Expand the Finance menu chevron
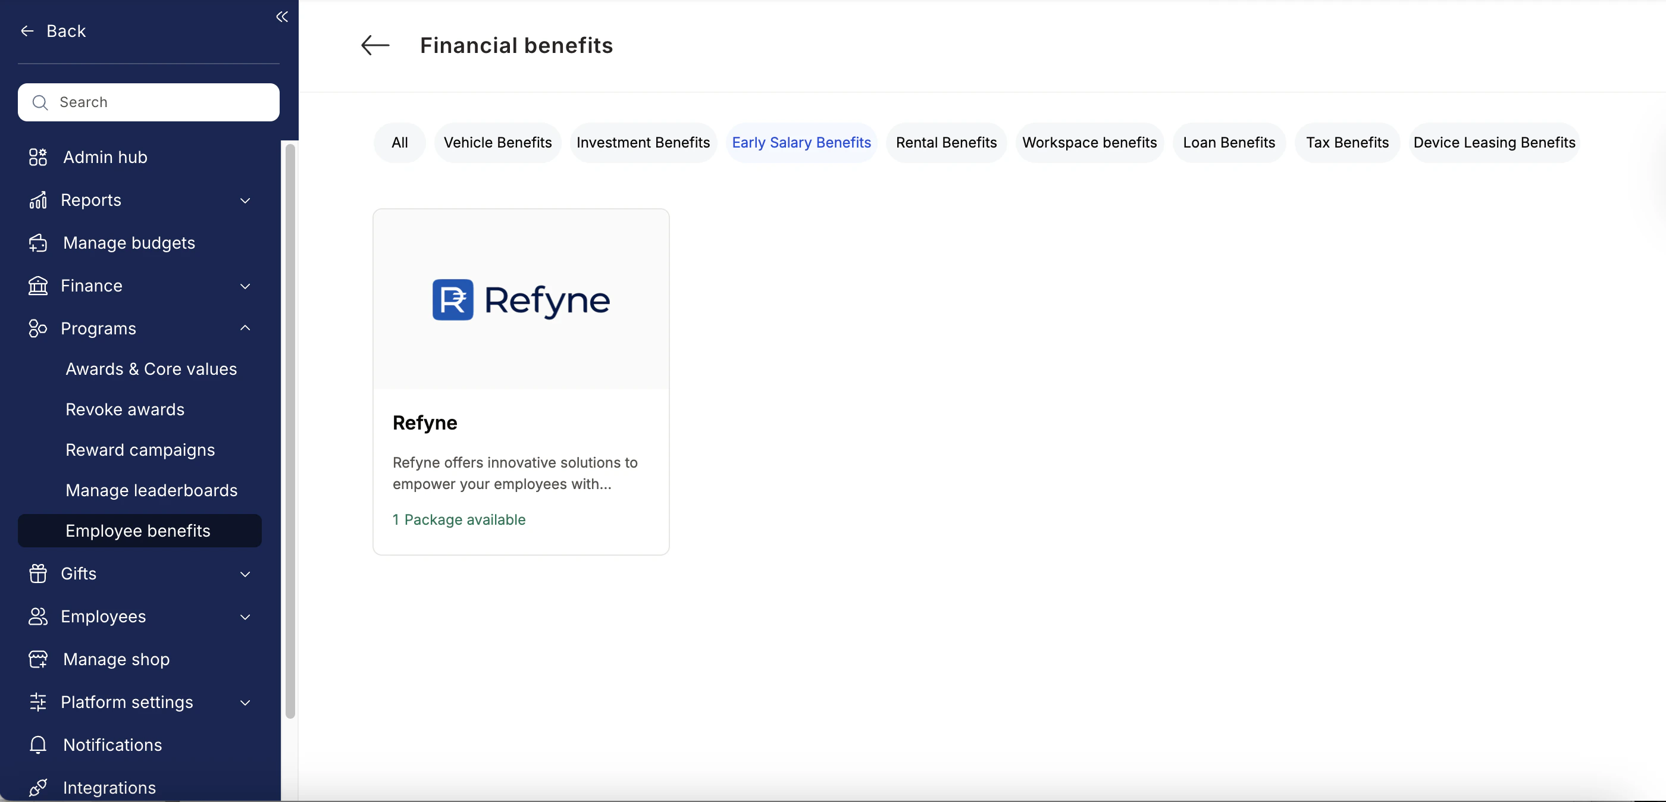This screenshot has height=802, width=1666. point(245,286)
